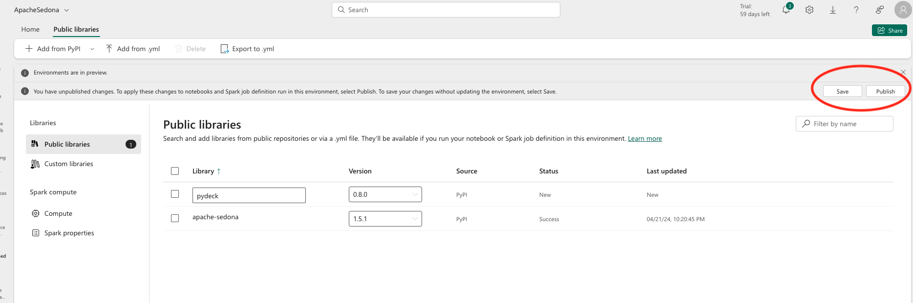Open the user account avatar

[x=903, y=10]
